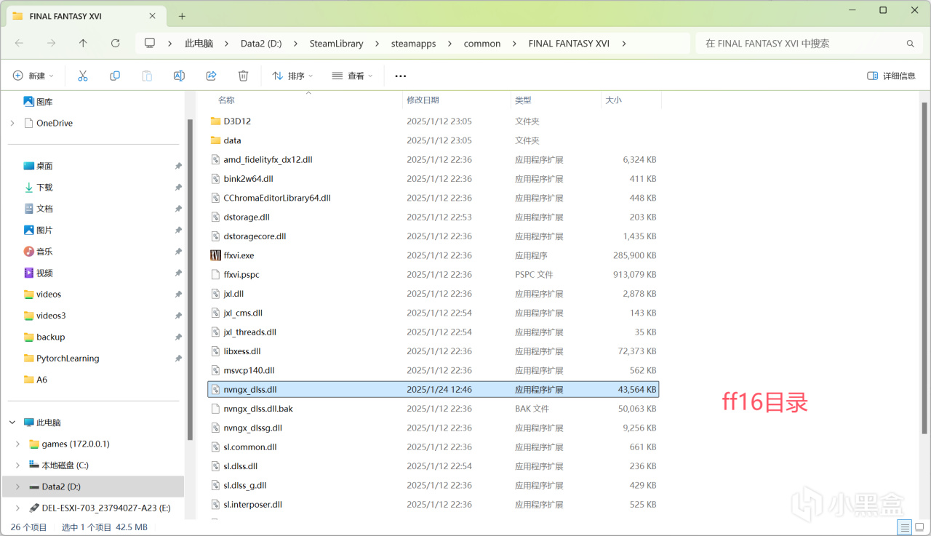The image size is (931, 536).
Task: Toggle the 详细信息 details pane button
Action: 892,76
